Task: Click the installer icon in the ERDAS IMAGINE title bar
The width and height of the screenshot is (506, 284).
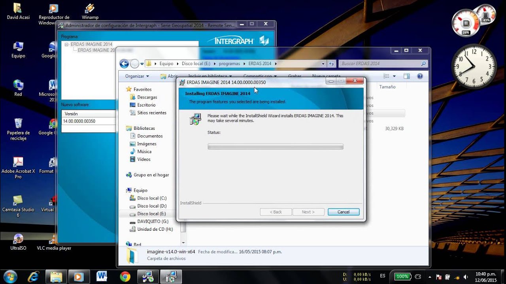Action: pyautogui.click(x=182, y=82)
